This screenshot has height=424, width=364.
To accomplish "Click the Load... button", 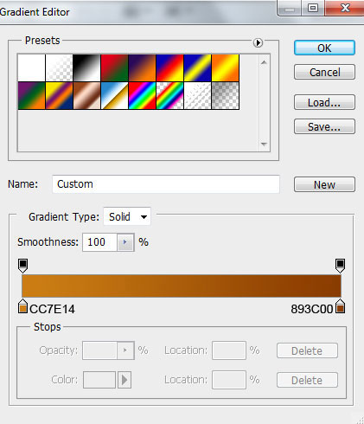I will 324,102.
